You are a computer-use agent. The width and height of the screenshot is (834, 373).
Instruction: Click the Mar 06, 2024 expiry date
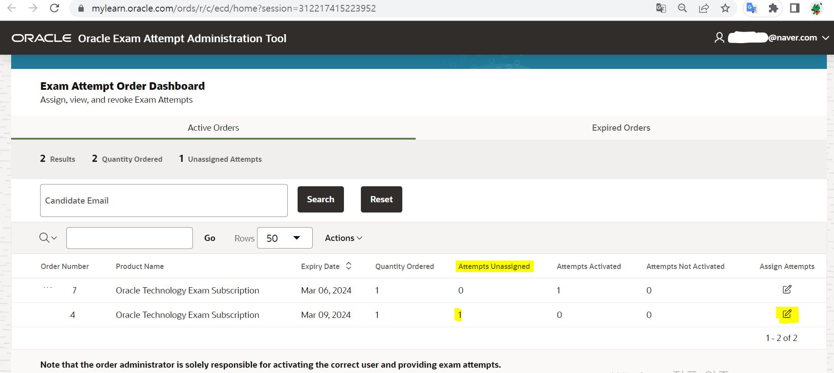[326, 290]
